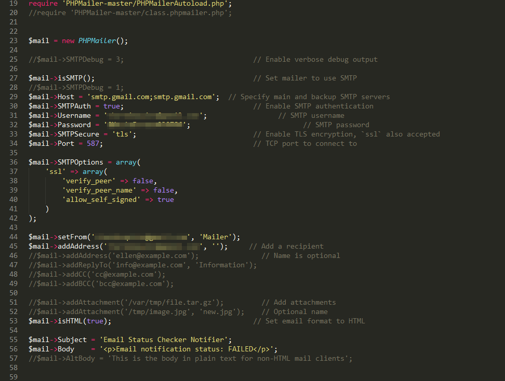
Task: Click line number 23 in the gutter
Action: (x=14, y=40)
